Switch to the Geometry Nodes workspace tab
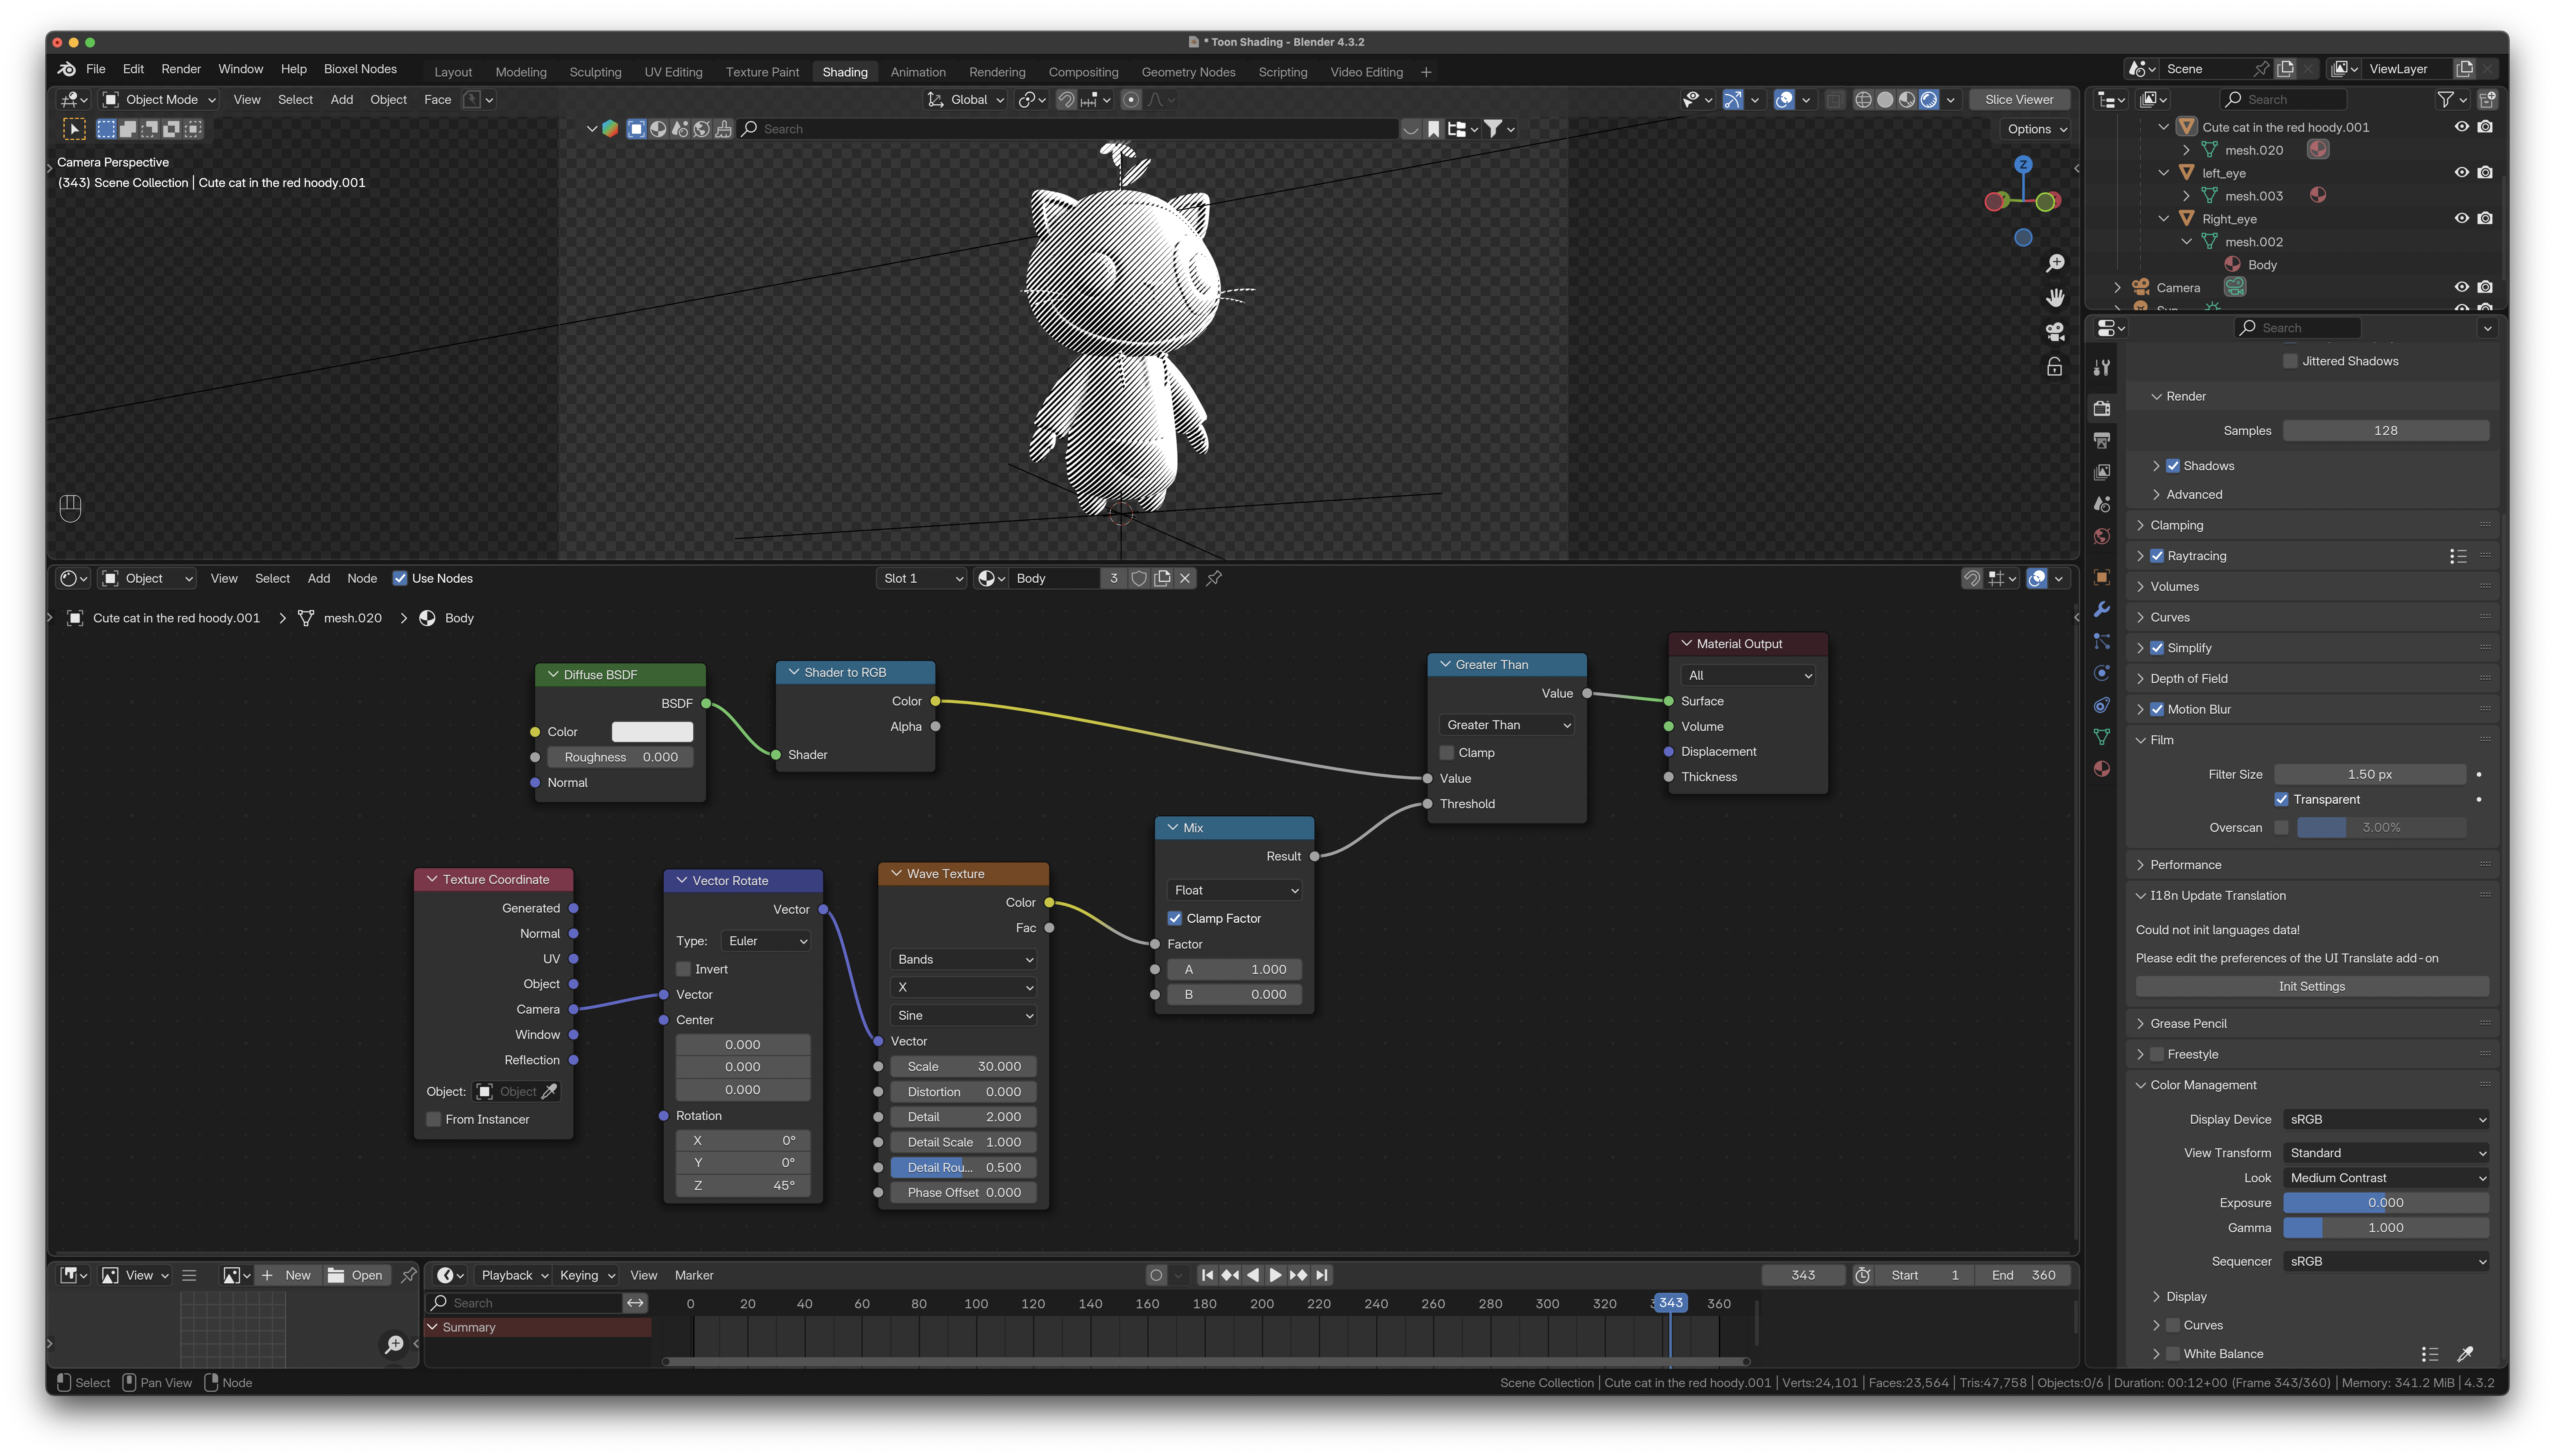The width and height of the screenshot is (2555, 1456). coord(1189,72)
